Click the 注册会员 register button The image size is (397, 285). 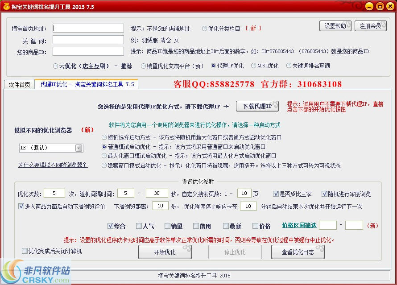(370, 26)
